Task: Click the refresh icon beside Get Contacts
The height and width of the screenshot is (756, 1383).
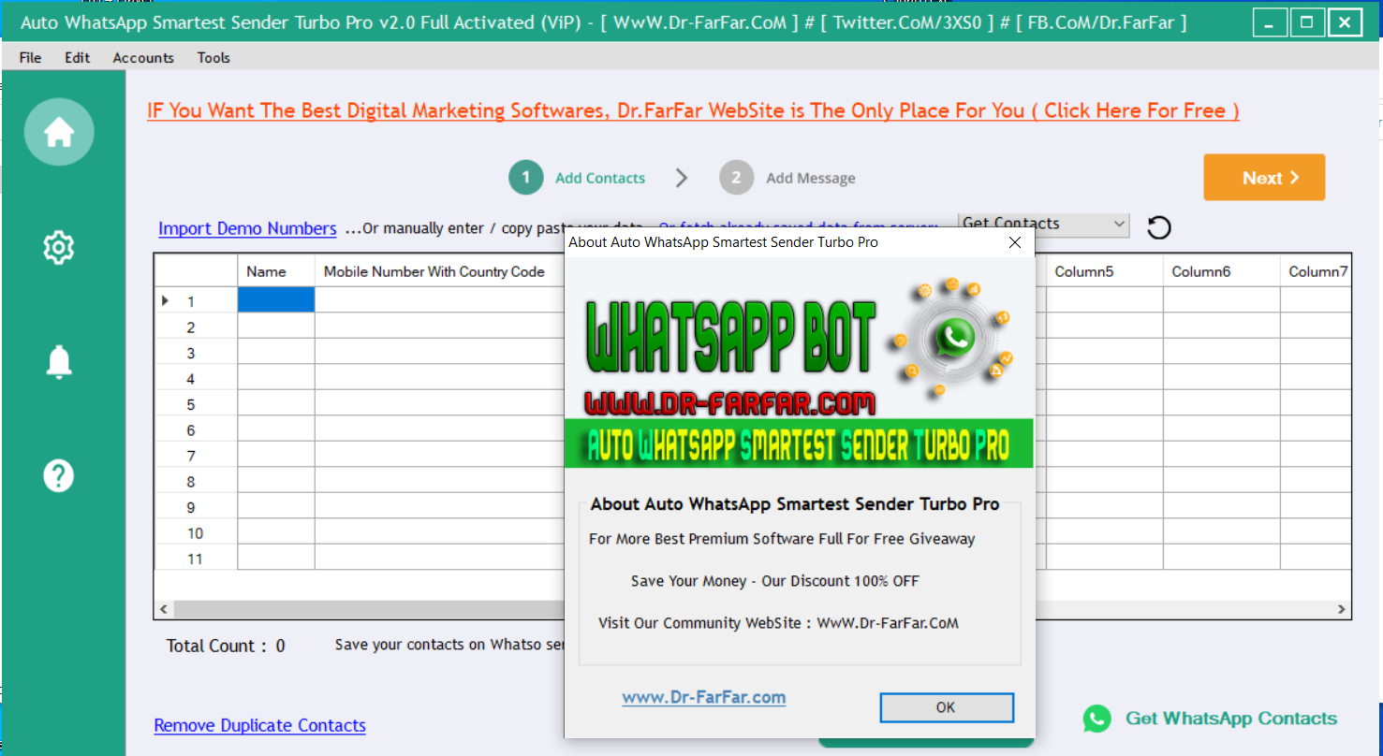Action: click(1159, 227)
